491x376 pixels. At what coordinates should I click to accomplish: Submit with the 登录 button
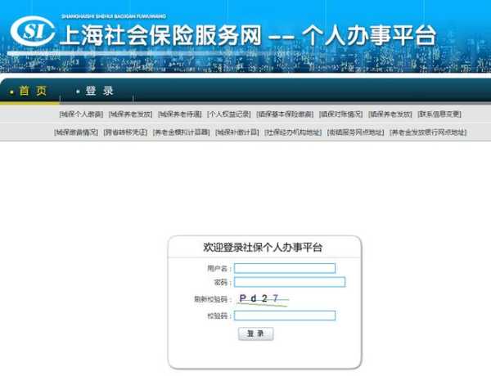tap(256, 333)
